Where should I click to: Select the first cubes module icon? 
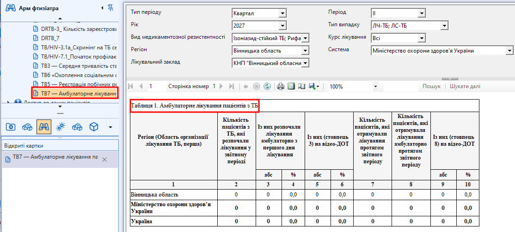pos(27,127)
